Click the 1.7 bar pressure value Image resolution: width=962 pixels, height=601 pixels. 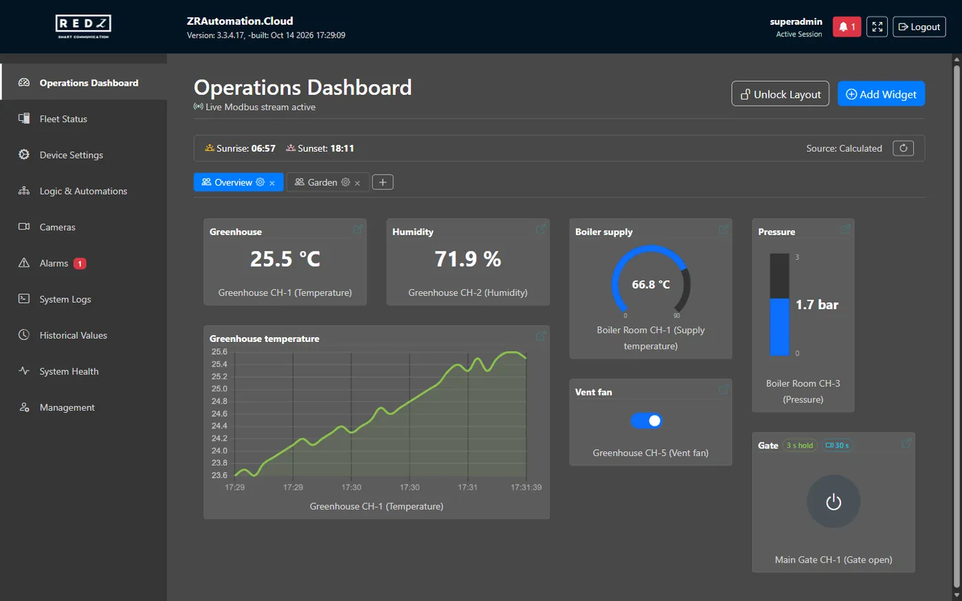click(x=817, y=304)
